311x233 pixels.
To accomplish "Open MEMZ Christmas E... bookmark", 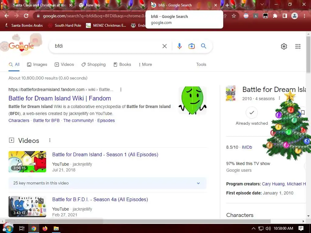I will pyautogui.click(x=106, y=25).
